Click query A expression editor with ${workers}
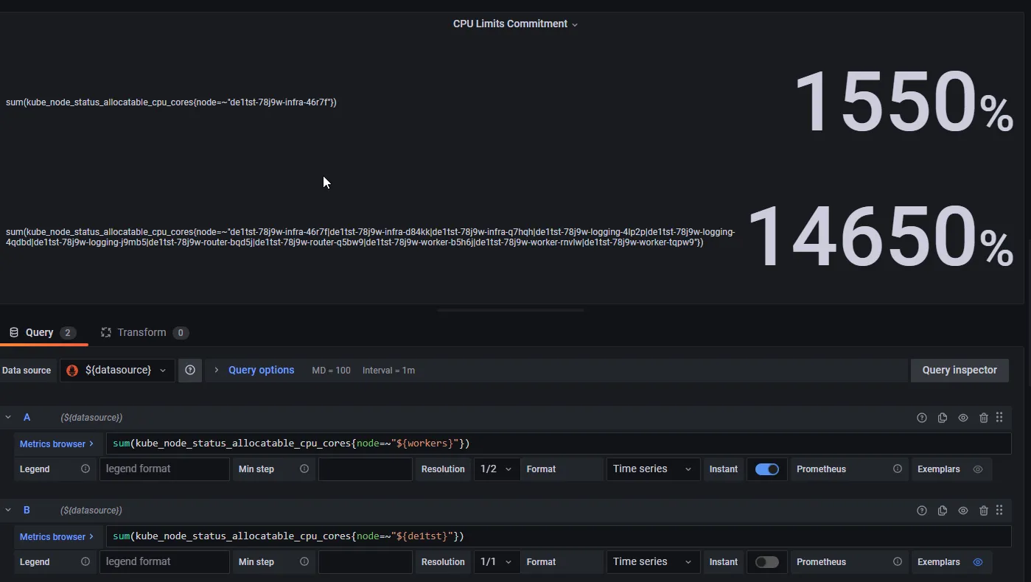 (559, 443)
